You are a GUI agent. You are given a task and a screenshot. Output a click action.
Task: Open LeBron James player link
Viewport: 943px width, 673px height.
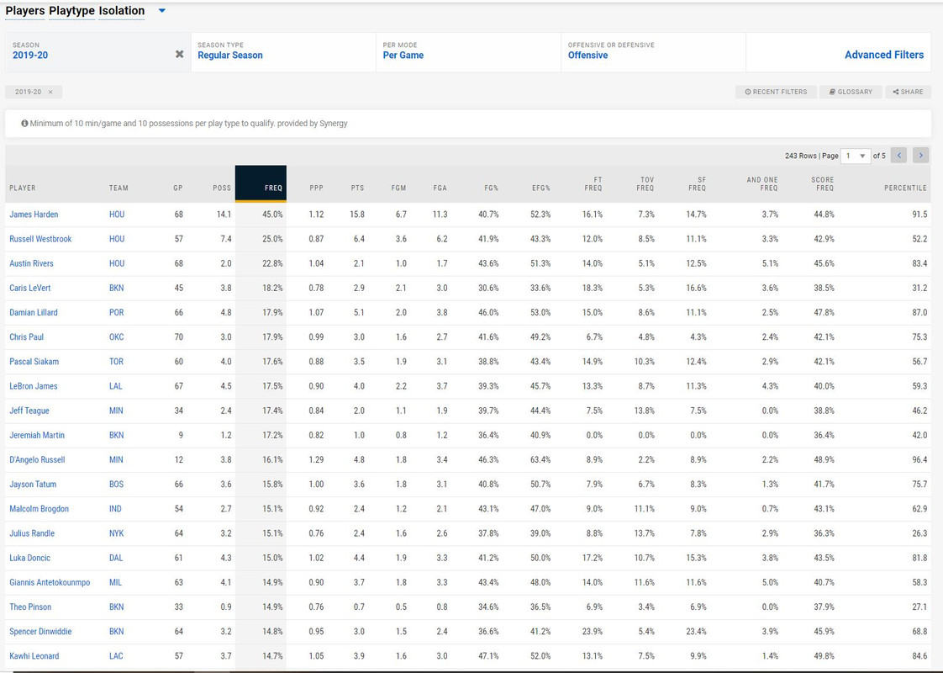click(34, 386)
